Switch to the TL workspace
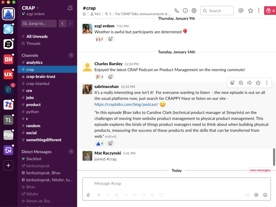Screen dimensions: 276x207 [x=8, y=120]
